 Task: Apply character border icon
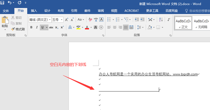(101, 20)
